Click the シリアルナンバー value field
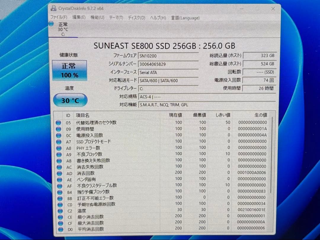Image resolution: width=320 pixels, height=240 pixels. click(x=168, y=64)
